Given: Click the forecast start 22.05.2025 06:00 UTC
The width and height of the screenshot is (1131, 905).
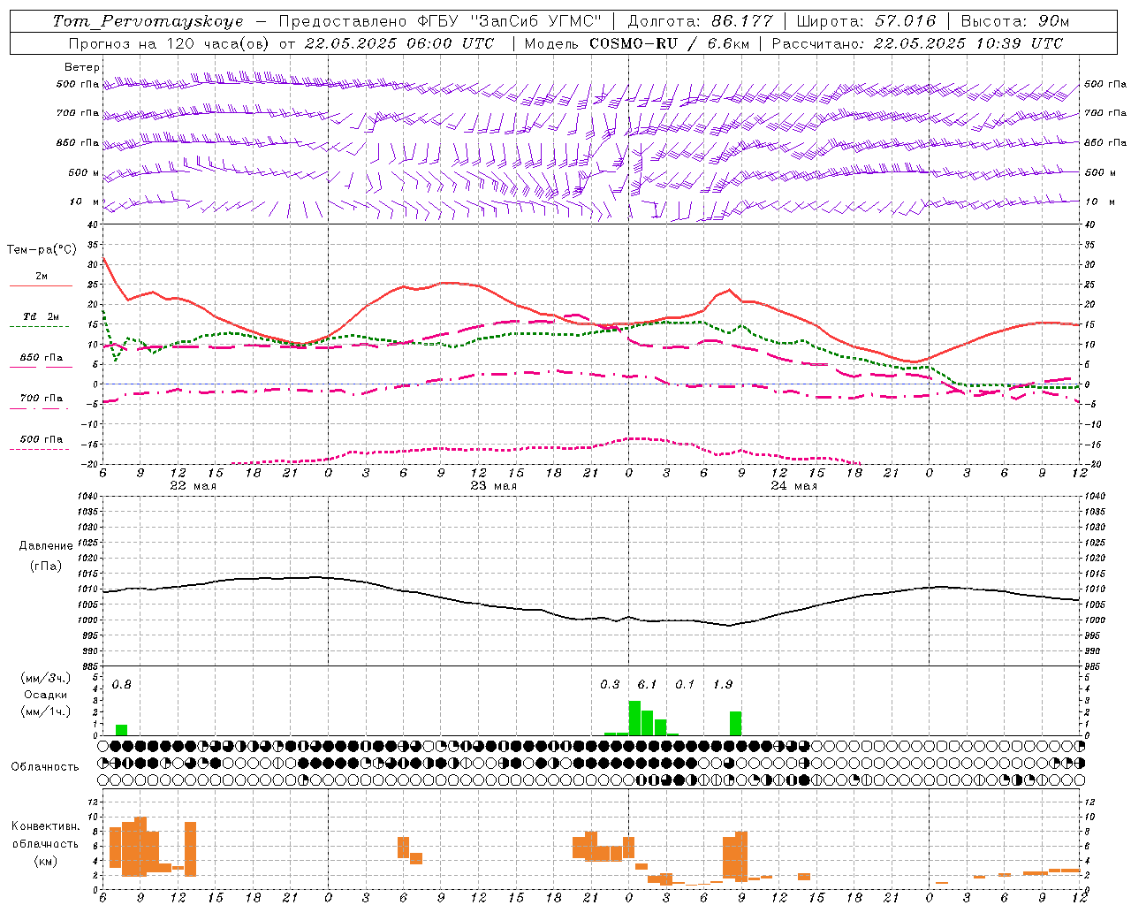Looking at the screenshot, I should (399, 43).
